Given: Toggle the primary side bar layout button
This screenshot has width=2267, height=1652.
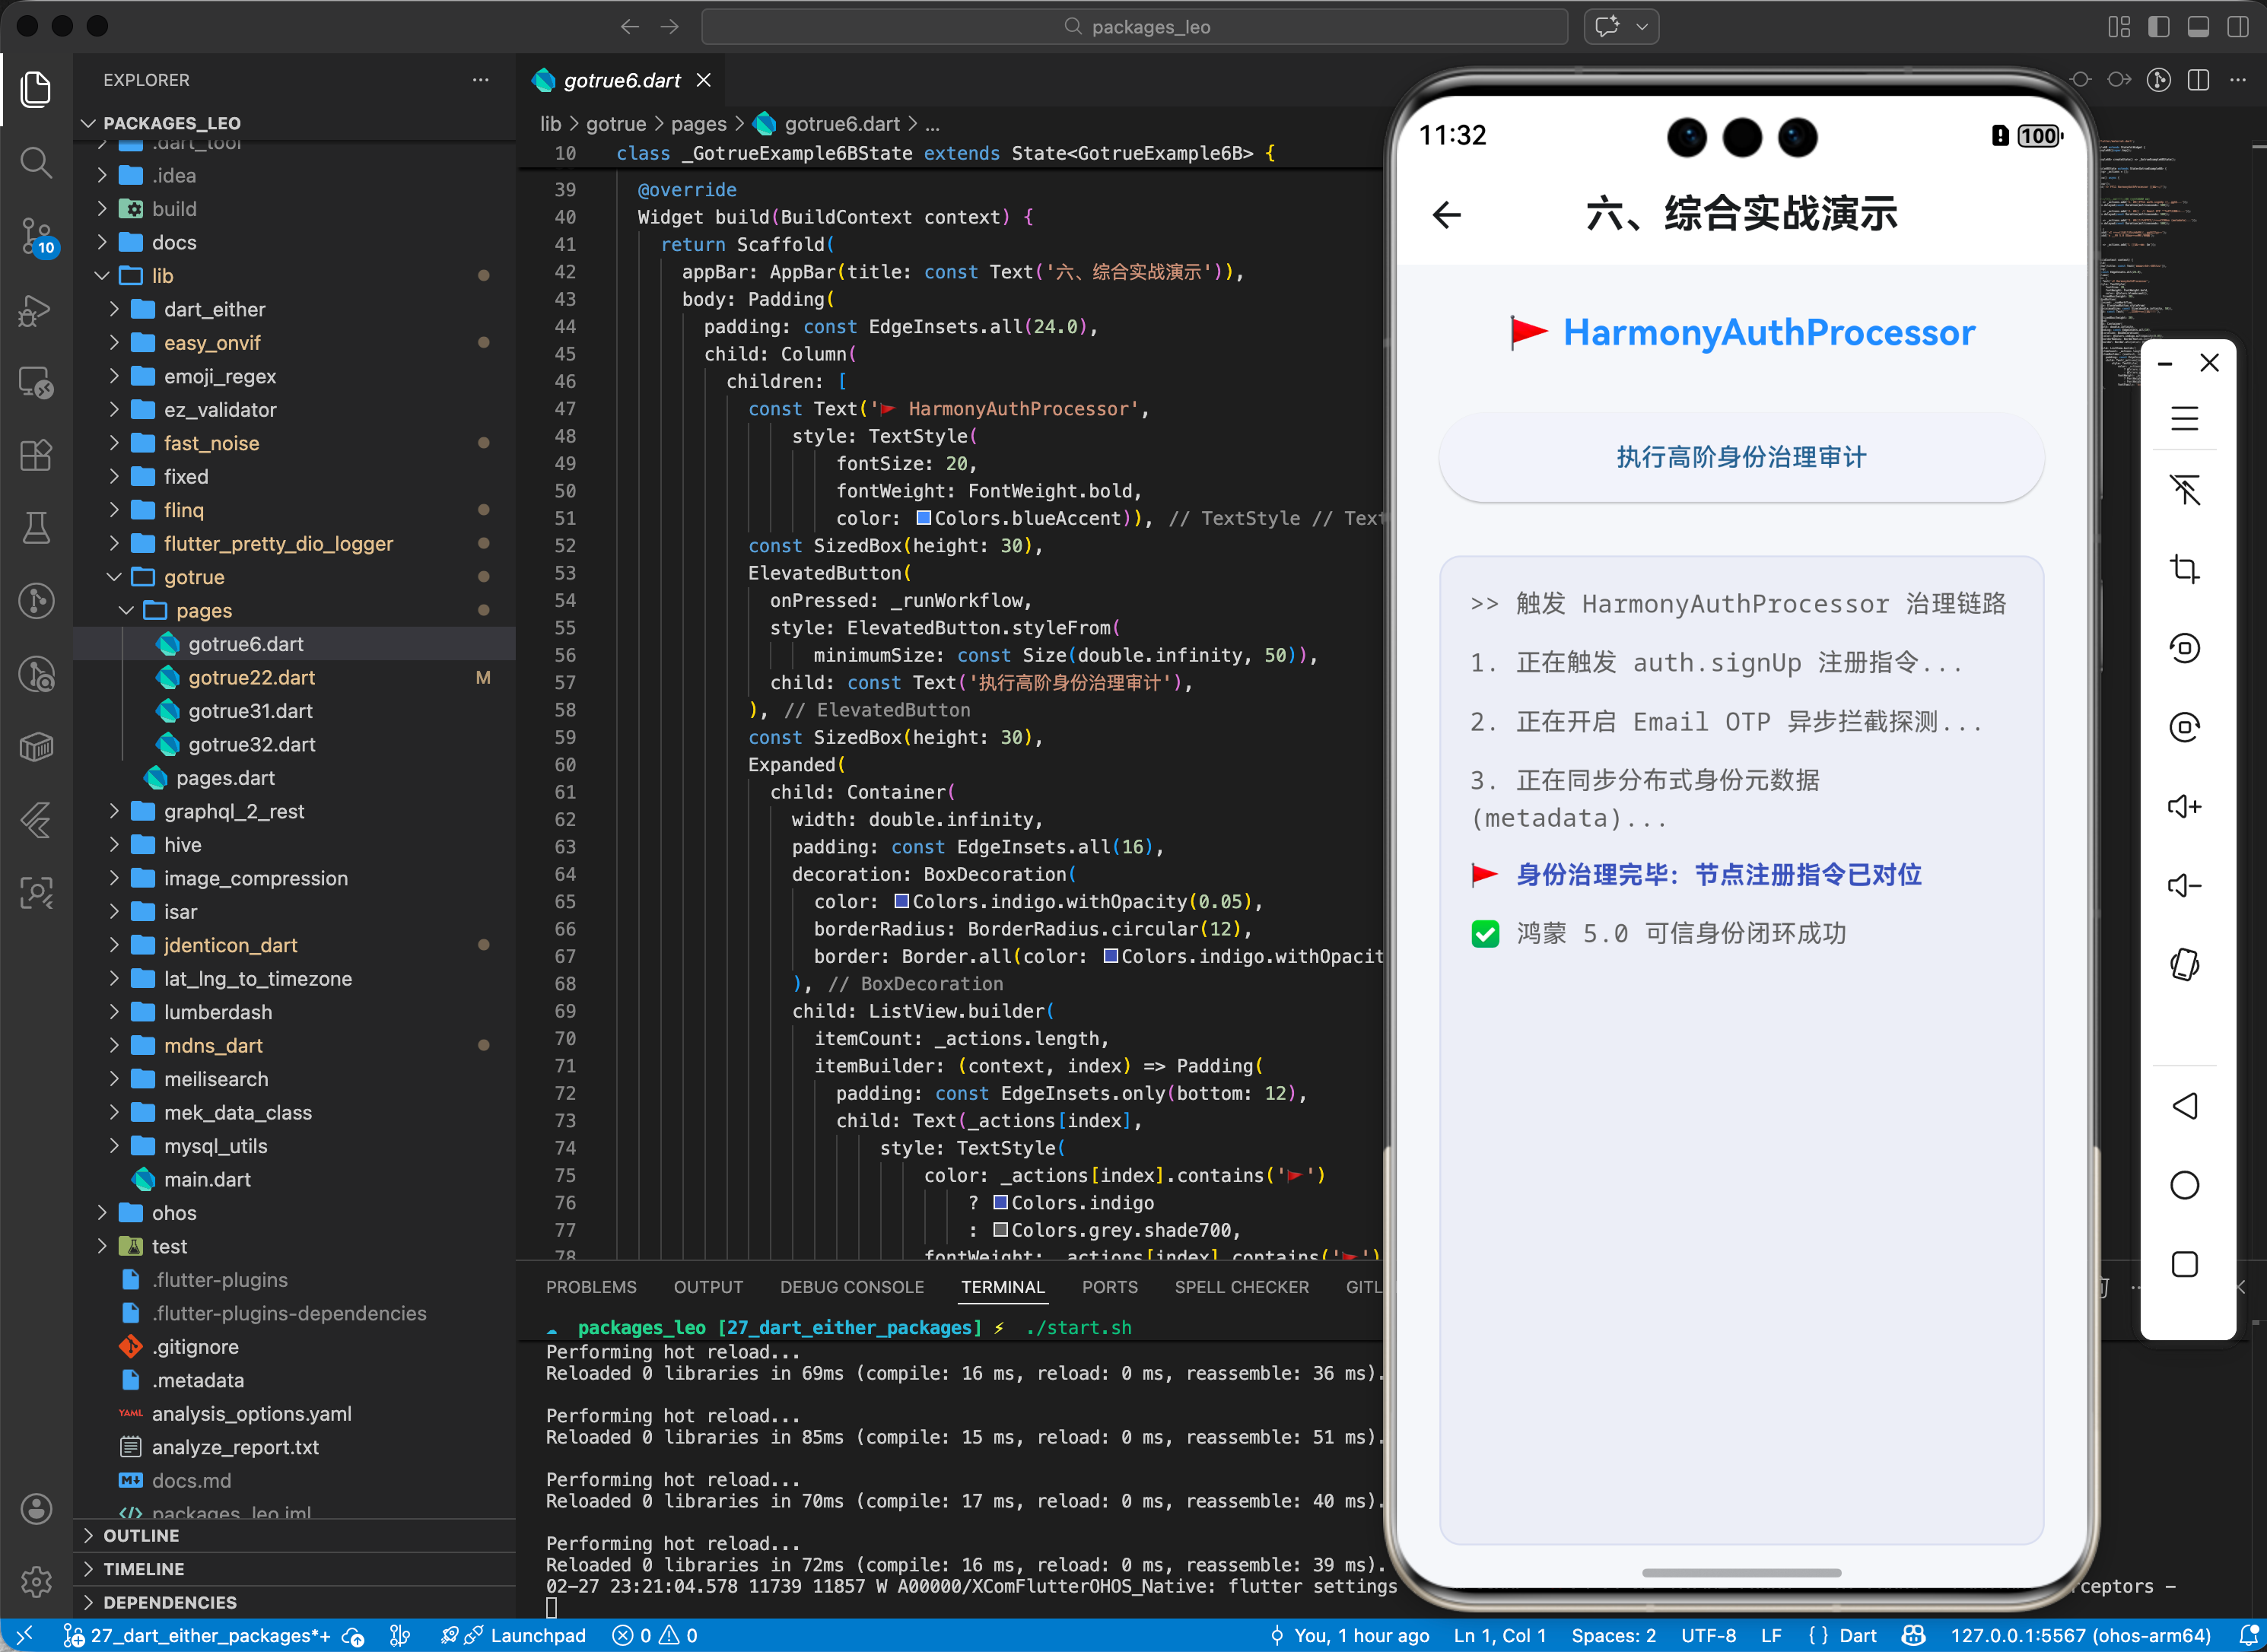Looking at the screenshot, I should 2158,27.
